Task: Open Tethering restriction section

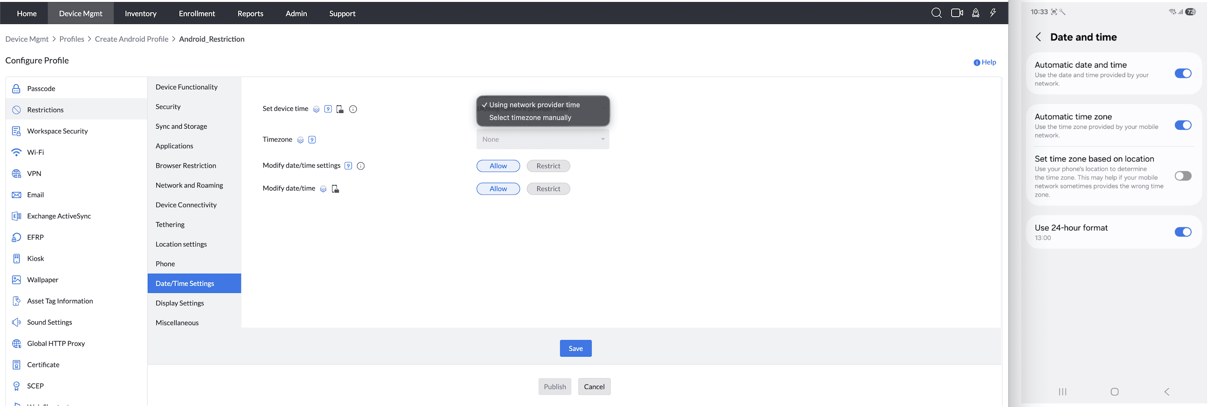Action: pos(194,225)
